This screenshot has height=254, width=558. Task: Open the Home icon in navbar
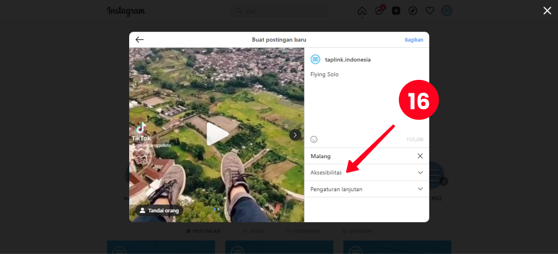point(362,11)
